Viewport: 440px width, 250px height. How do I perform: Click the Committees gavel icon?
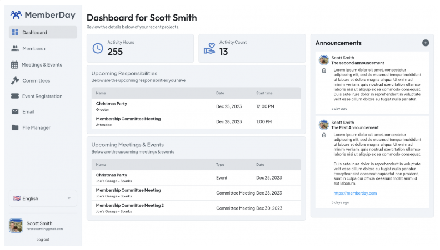(x=15, y=80)
